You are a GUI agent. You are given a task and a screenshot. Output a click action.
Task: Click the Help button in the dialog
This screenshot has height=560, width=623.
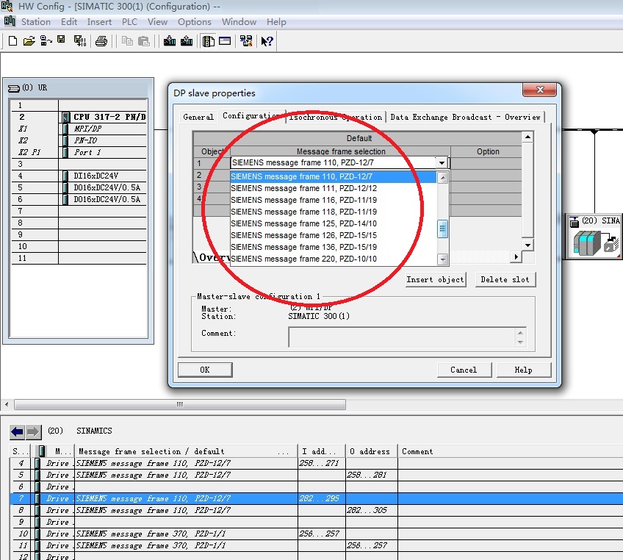[523, 370]
